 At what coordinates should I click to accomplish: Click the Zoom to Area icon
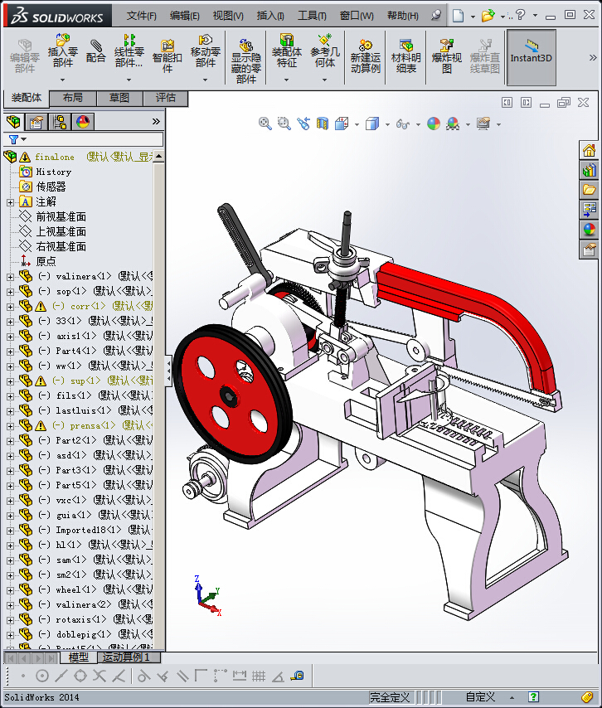tap(284, 124)
